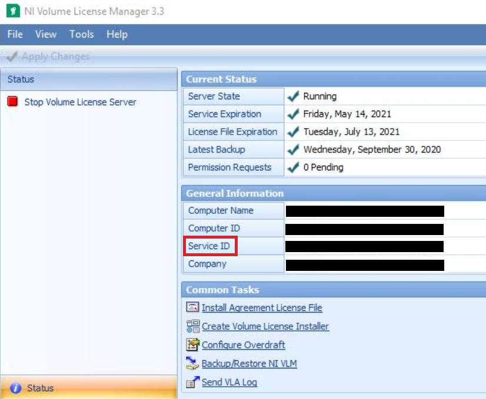The width and height of the screenshot is (486, 399).
Task: Click the blue info icon beside Status
Action: coord(15,388)
